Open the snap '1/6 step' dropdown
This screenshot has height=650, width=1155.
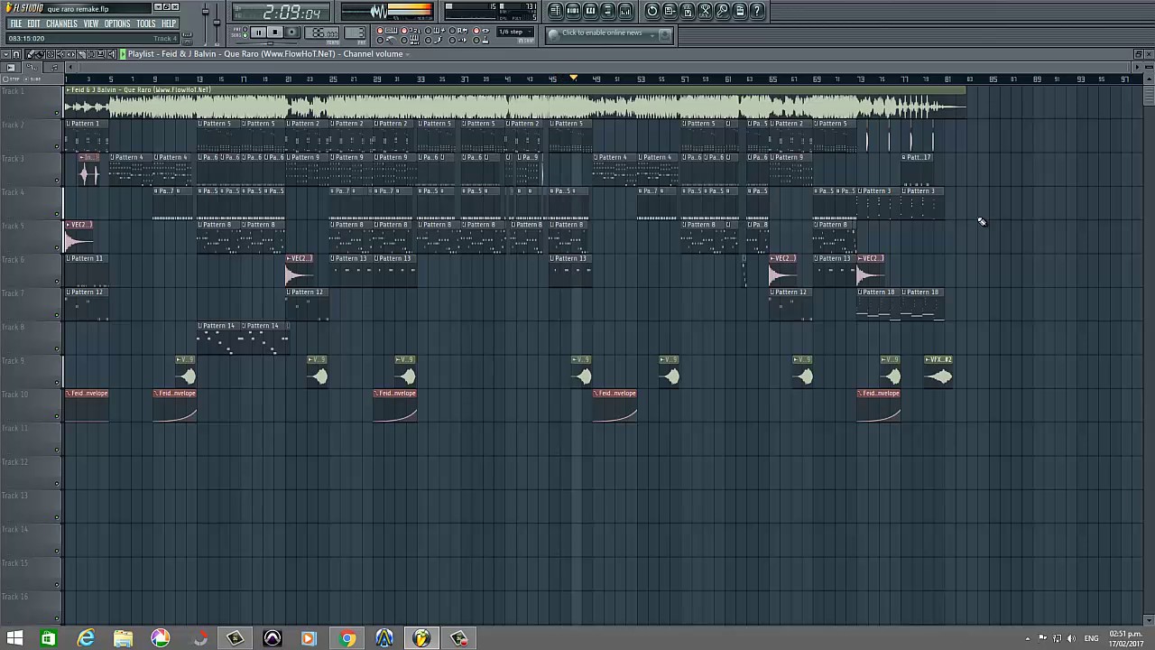tap(515, 32)
